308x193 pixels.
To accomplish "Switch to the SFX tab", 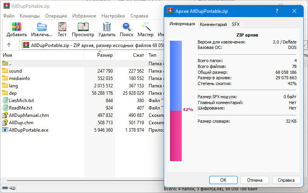I will [x=236, y=24].
